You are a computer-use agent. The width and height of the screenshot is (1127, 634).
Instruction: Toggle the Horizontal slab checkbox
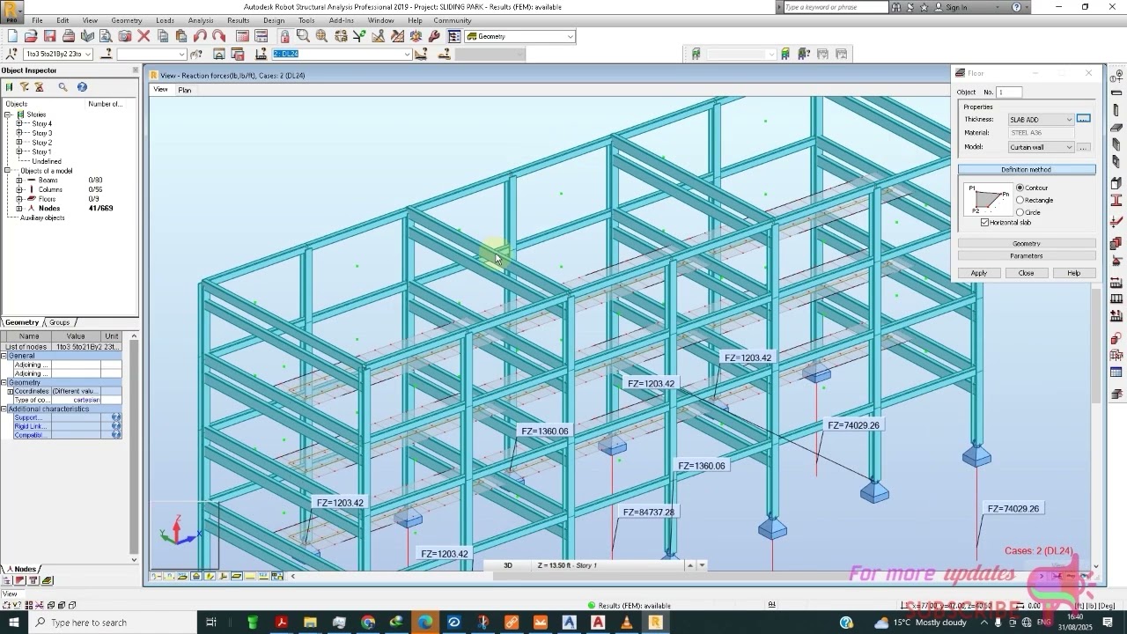point(985,222)
